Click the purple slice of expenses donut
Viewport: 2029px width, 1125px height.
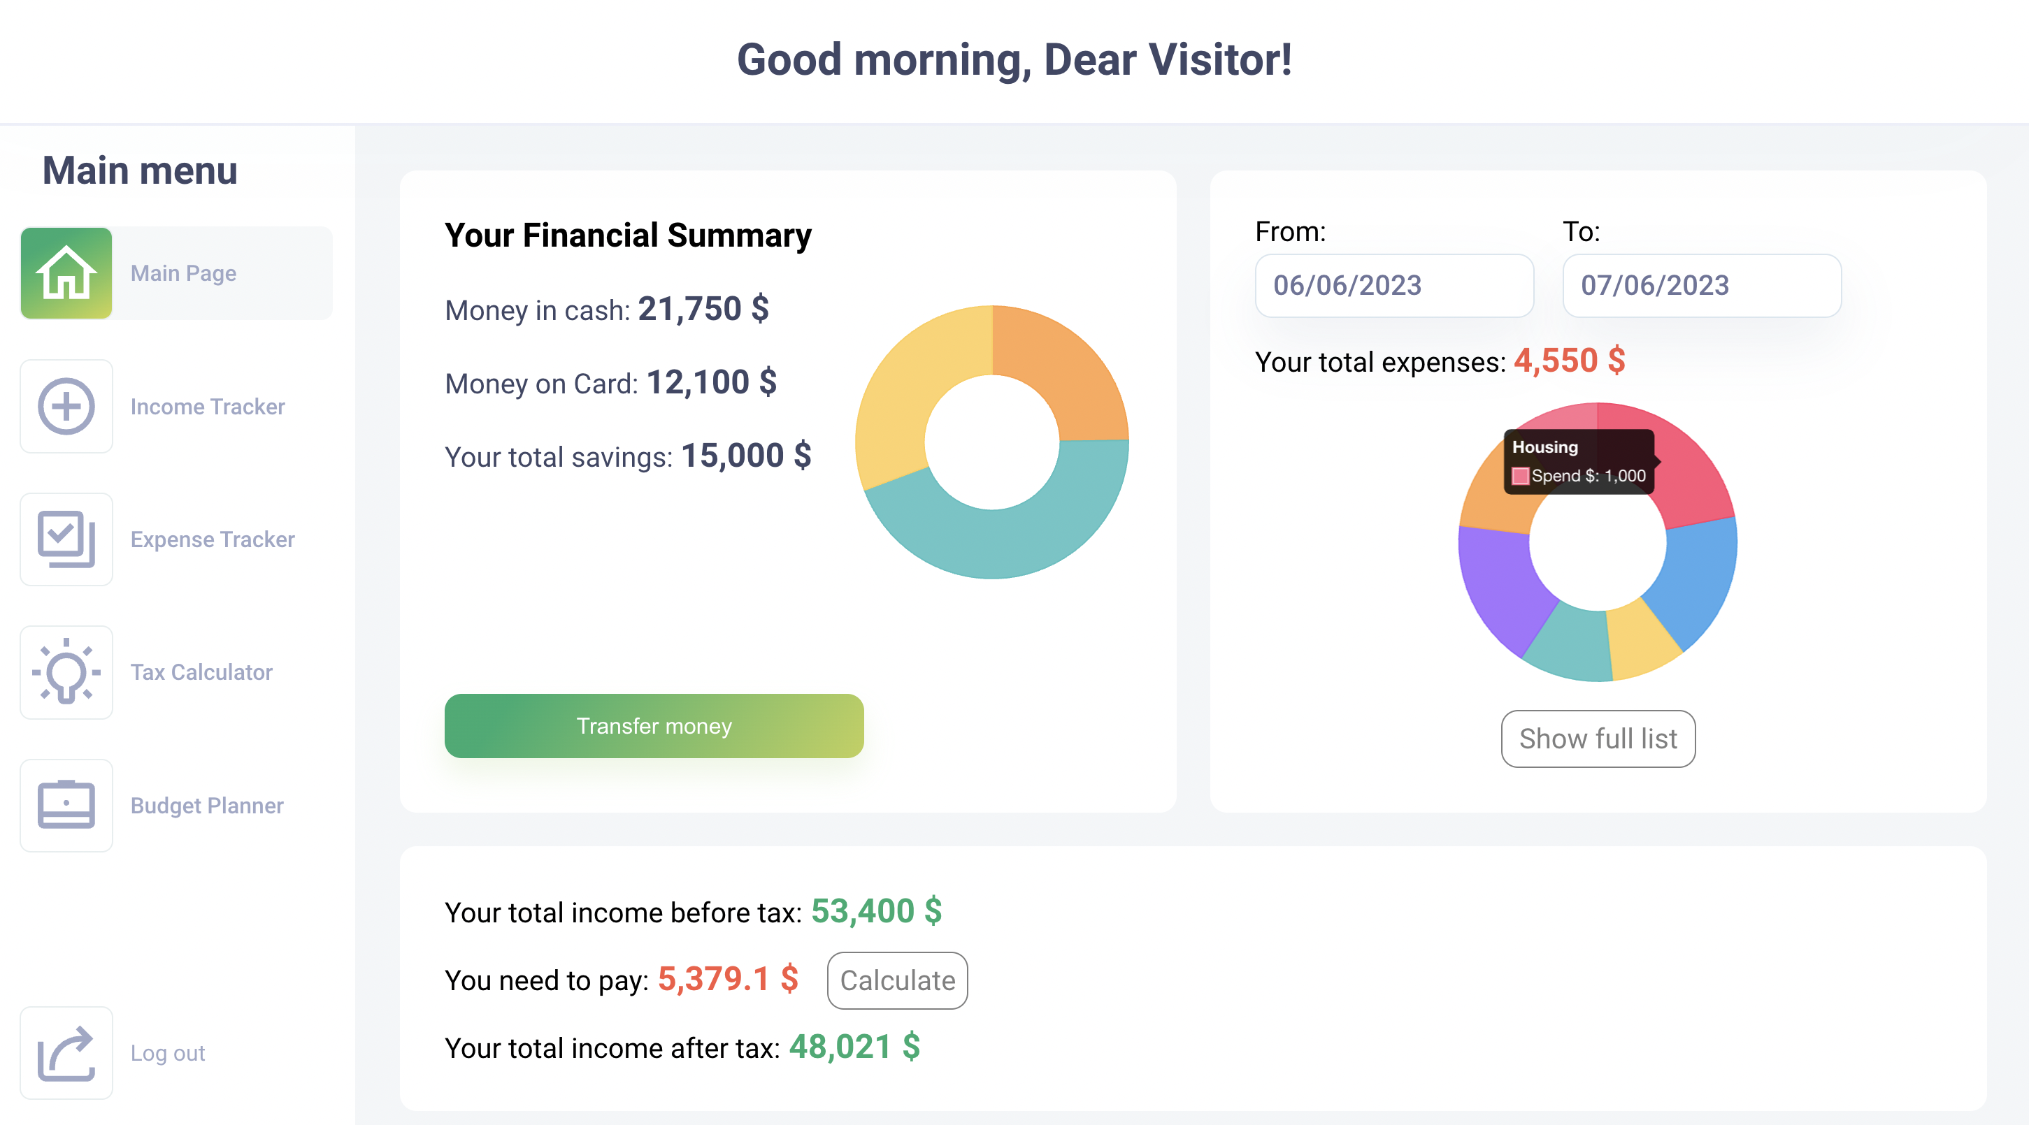tap(1500, 586)
